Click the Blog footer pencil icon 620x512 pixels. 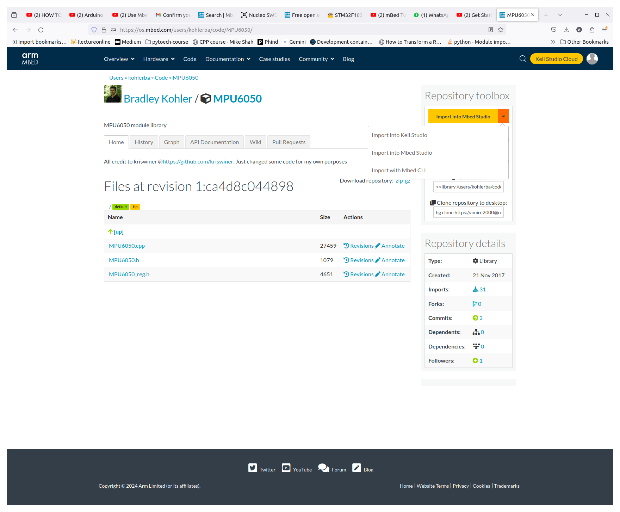coord(356,468)
